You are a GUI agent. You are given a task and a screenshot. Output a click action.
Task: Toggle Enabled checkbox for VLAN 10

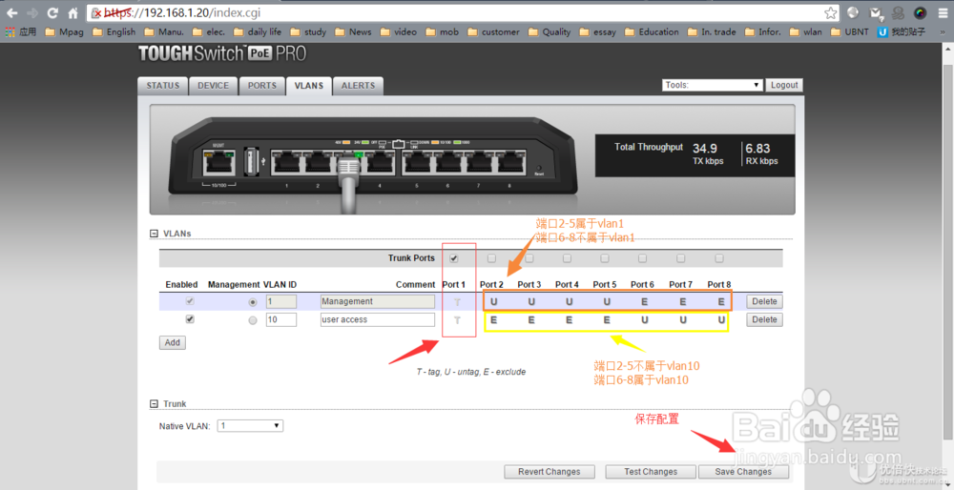point(190,319)
